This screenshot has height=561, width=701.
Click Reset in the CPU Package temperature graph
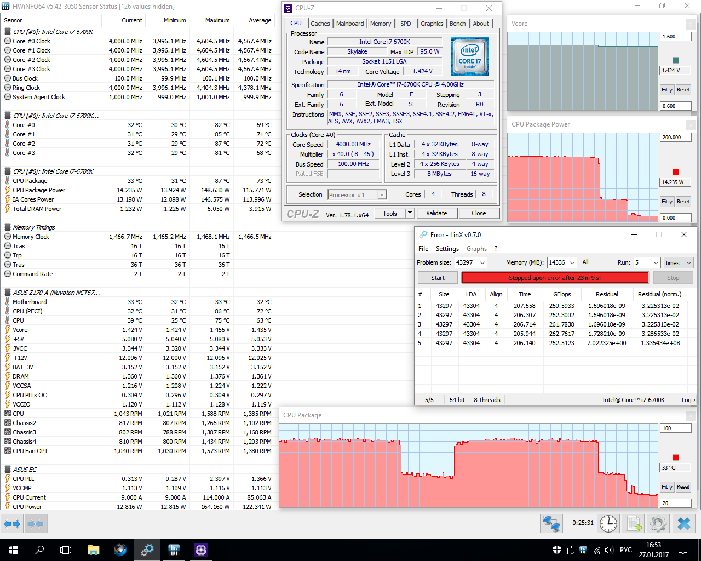pos(683,487)
